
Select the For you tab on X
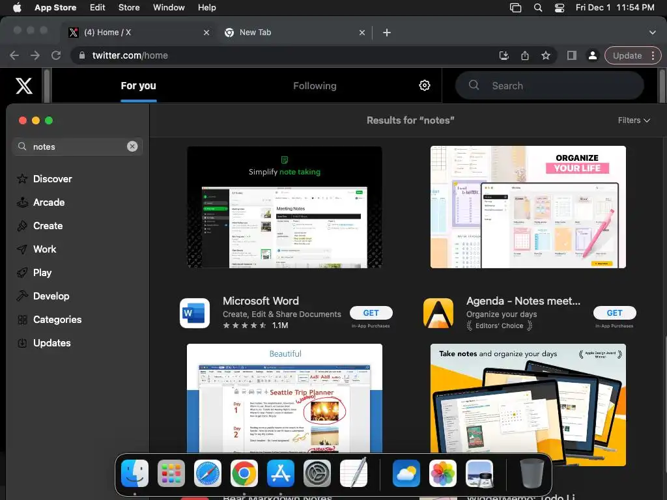coord(138,86)
